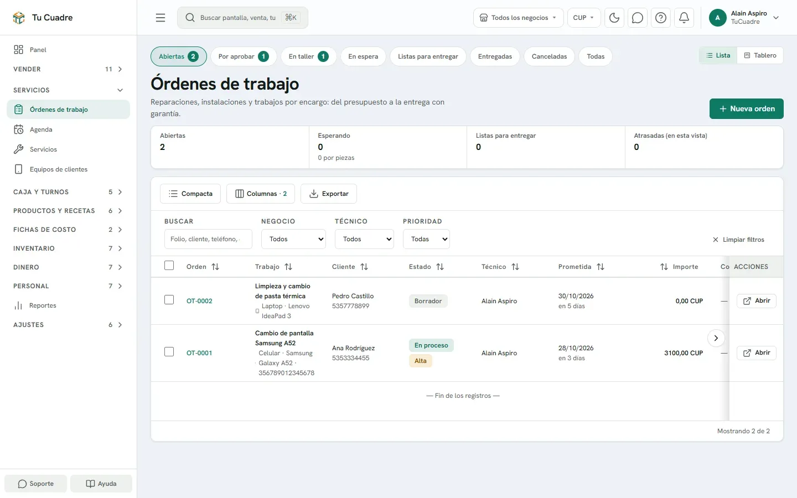Select the Canceladas tab

click(549, 56)
